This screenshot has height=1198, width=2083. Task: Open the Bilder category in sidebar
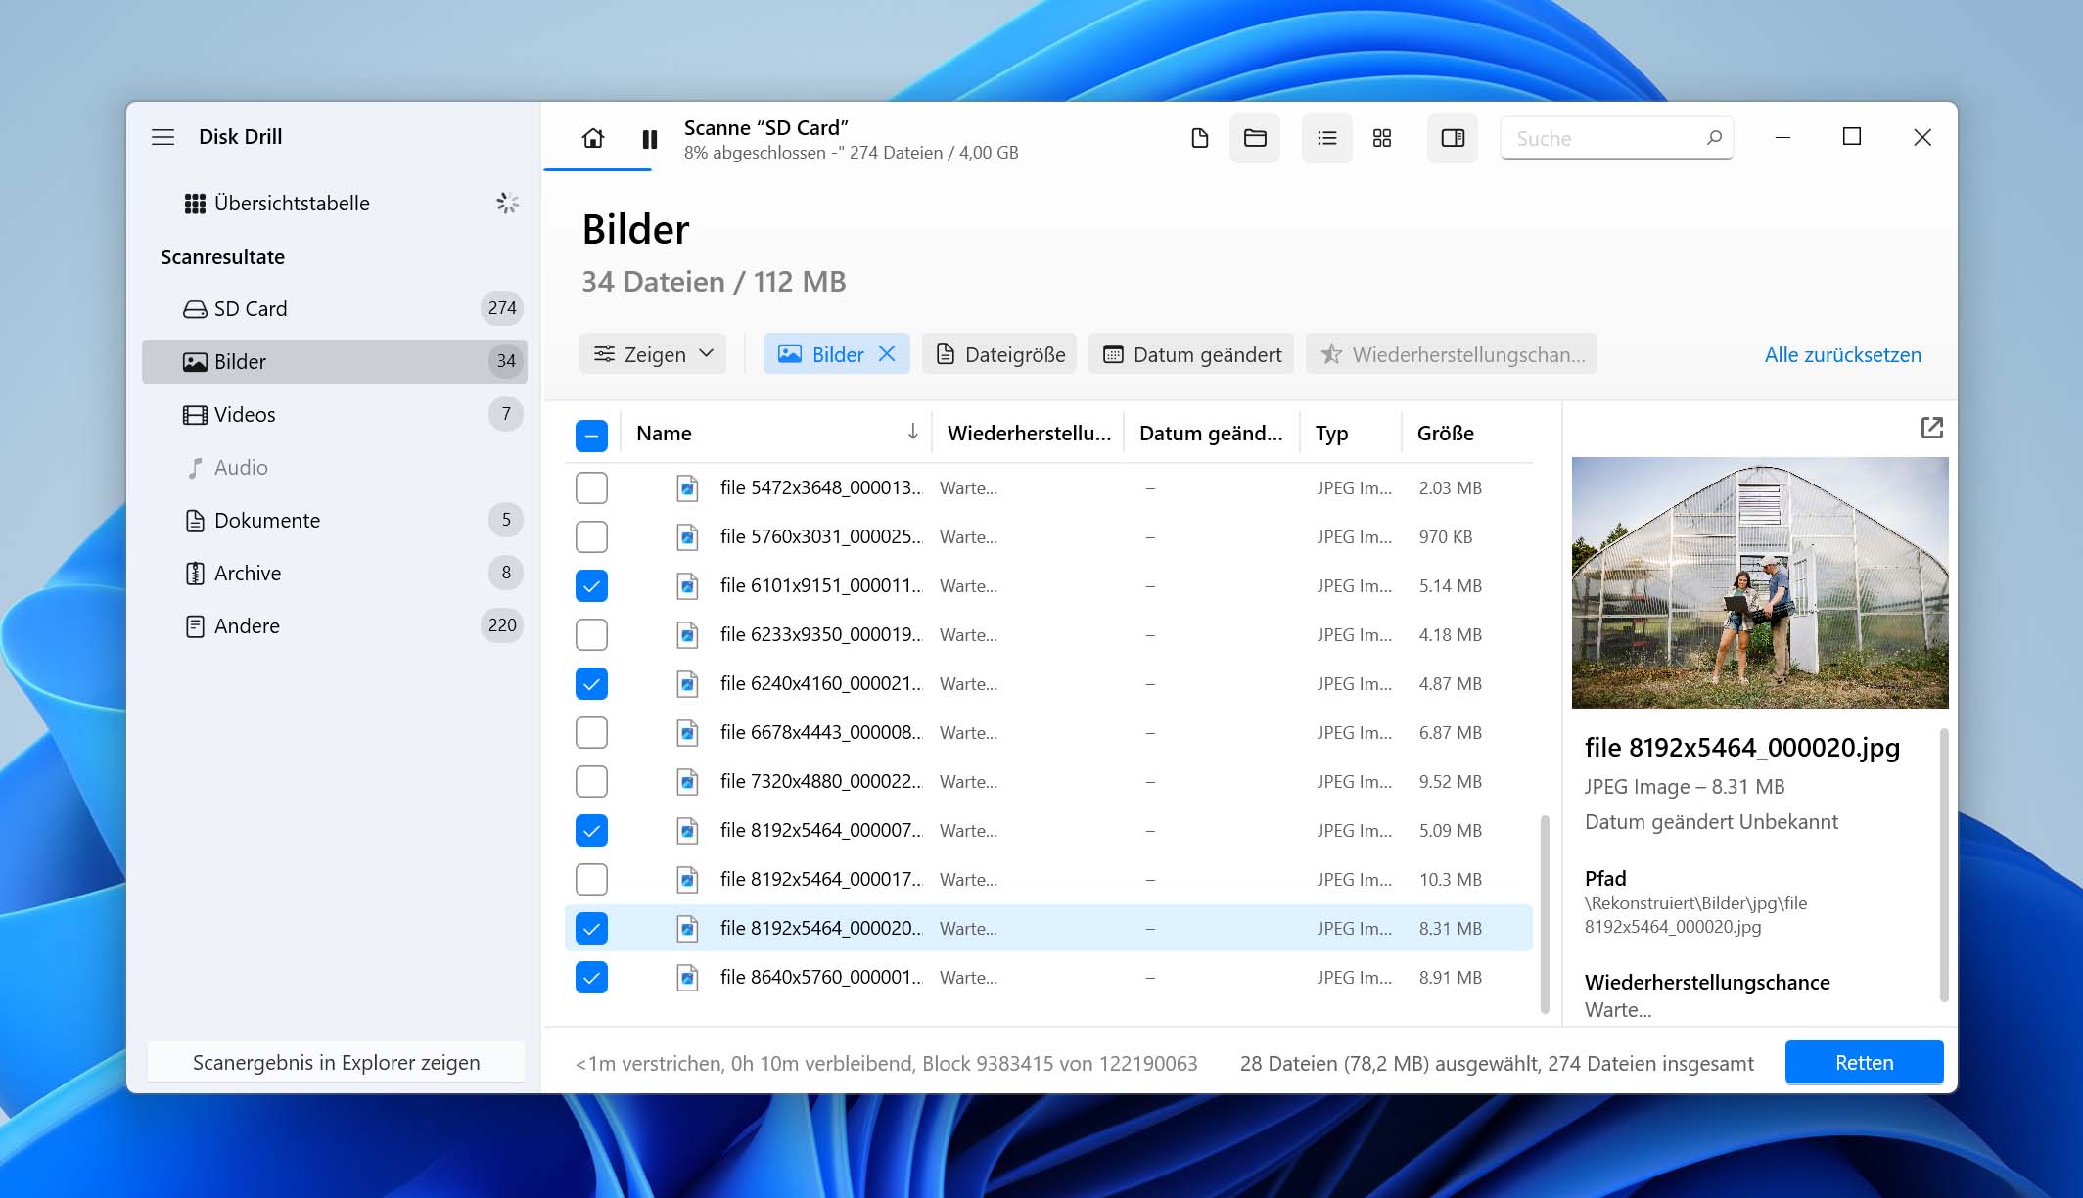pos(335,361)
